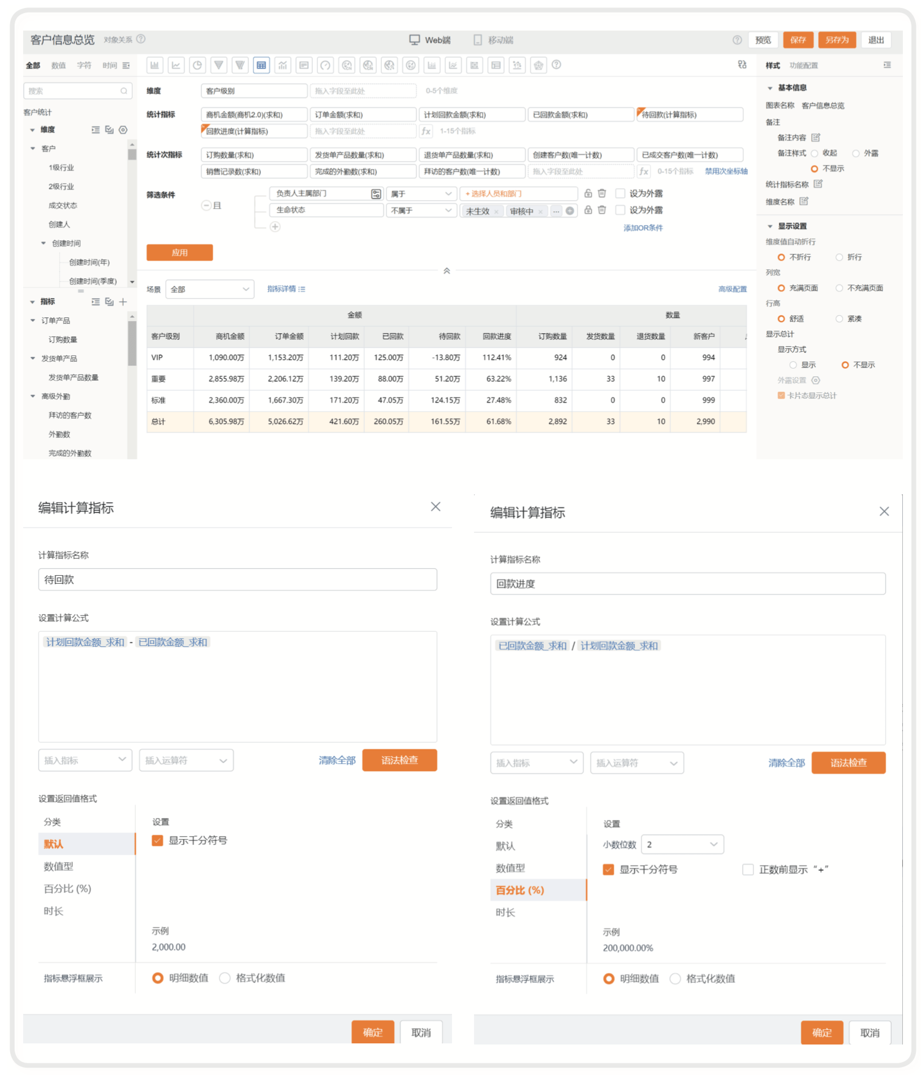921x1075 pixels.
Task: Select 显示 radio under 显示方式
Action: [793, 365]
